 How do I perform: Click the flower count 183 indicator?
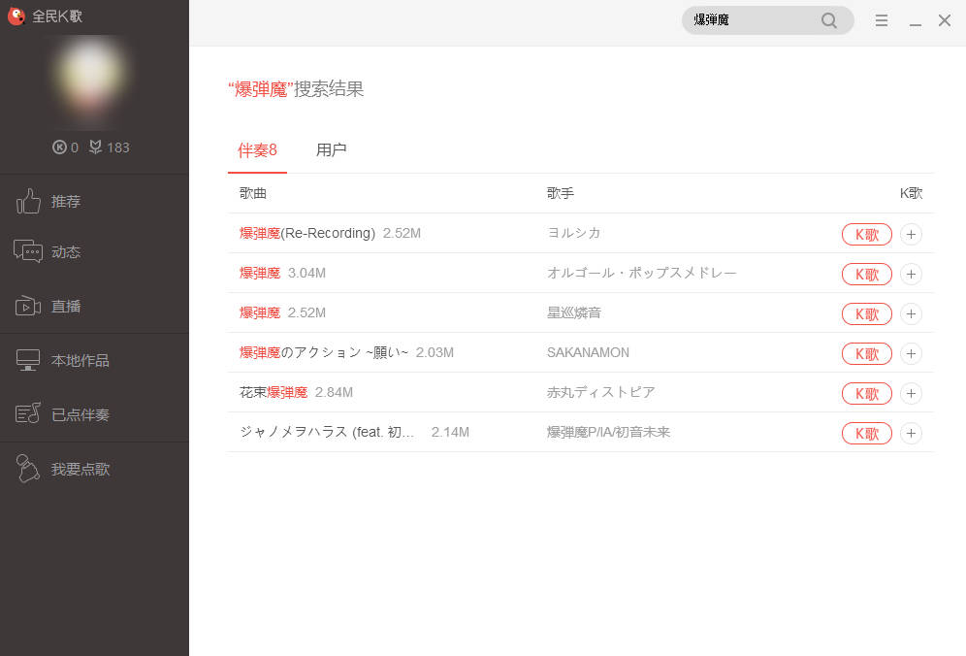coord(109,148)
